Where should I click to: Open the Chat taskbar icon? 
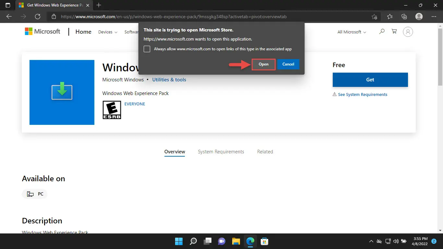coord(222,241)
